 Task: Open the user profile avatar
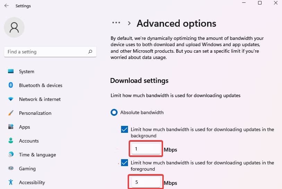click(x=14, y=28)
